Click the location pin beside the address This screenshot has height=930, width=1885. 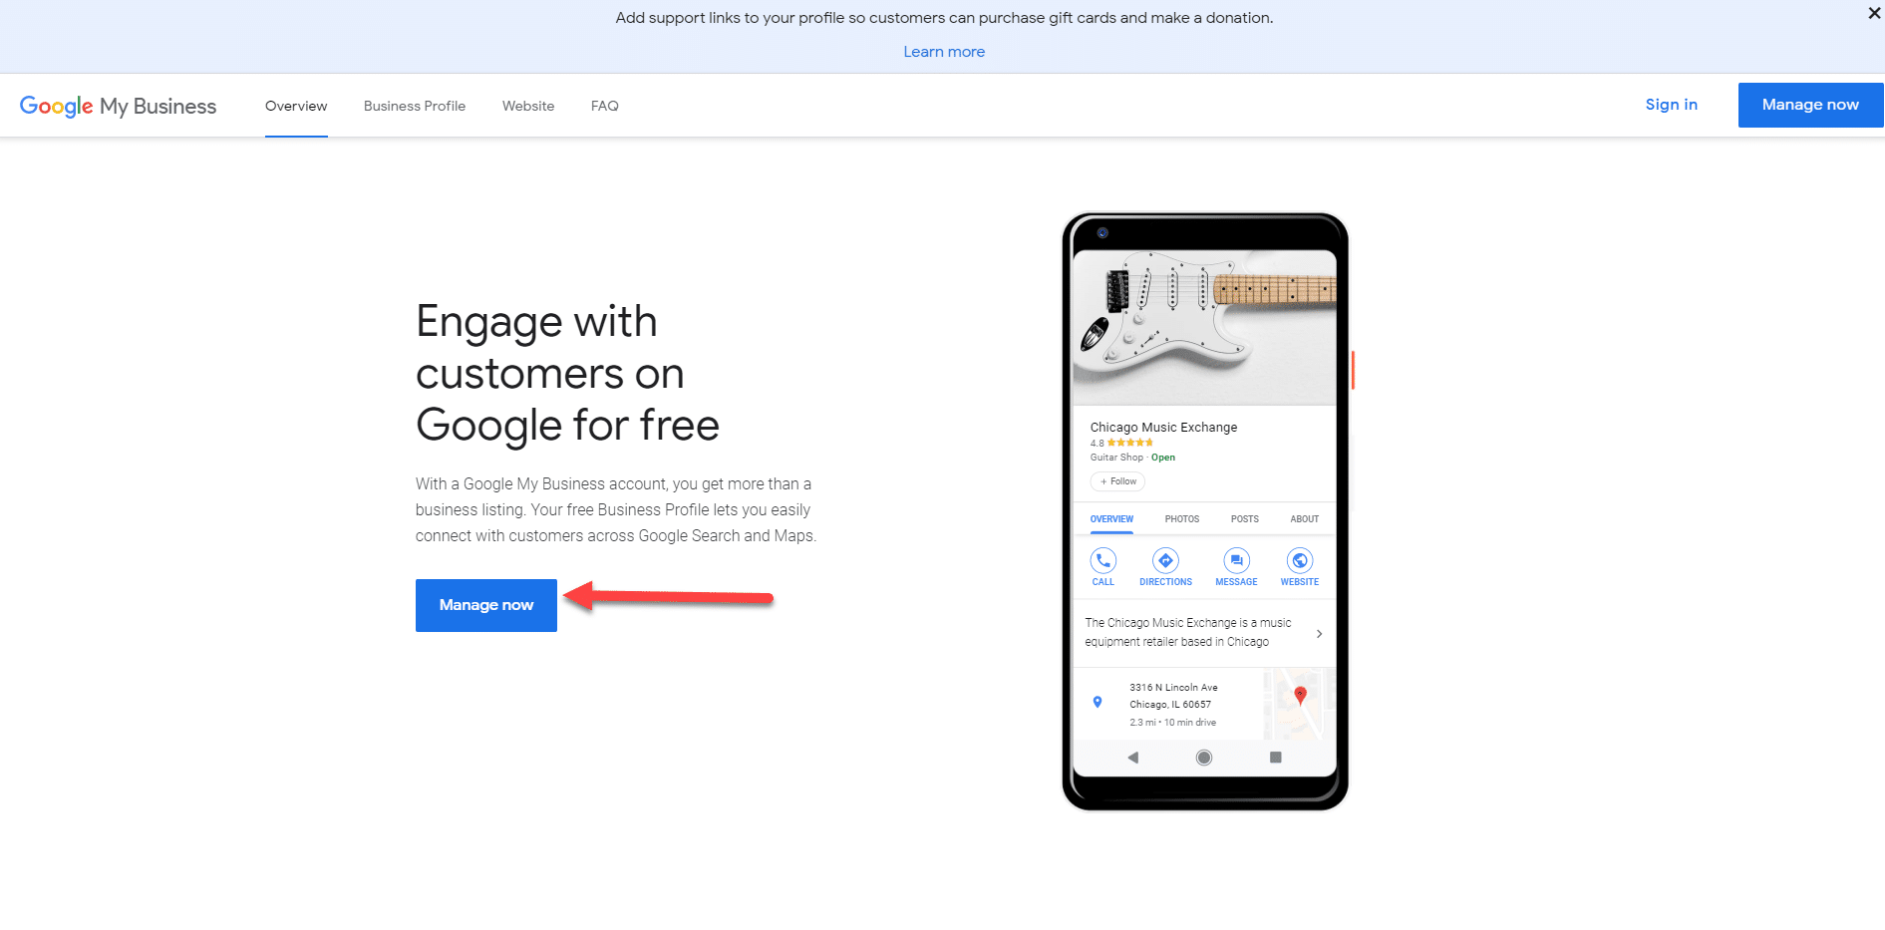[x=1099, y=703]
